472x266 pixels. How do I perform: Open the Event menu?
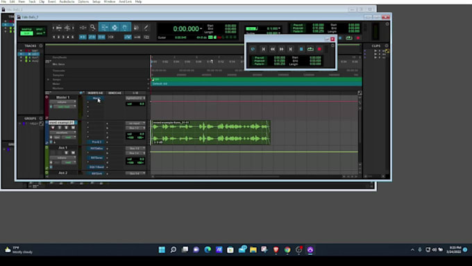(52, 1)
